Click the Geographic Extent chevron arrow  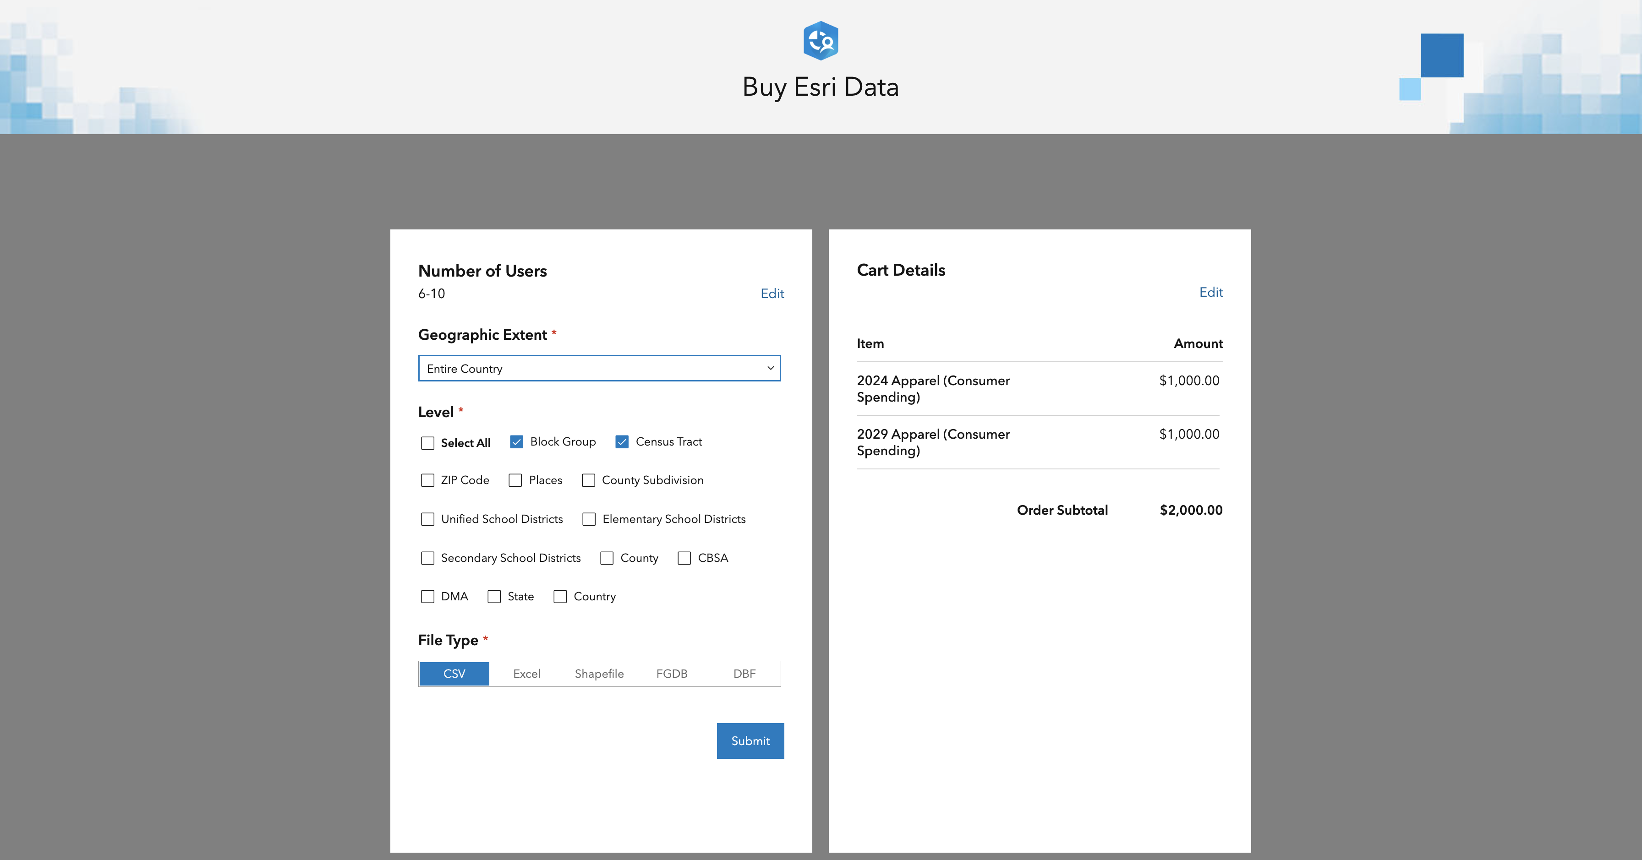[770, 368]
